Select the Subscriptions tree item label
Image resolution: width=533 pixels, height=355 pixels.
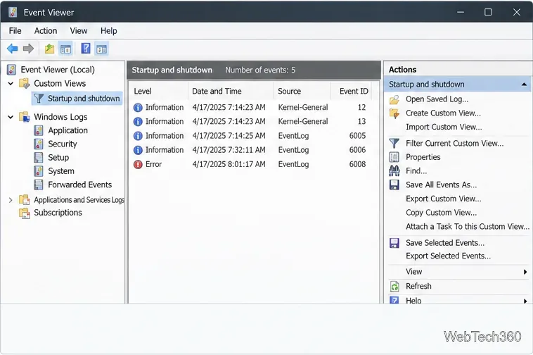point(58,213)
